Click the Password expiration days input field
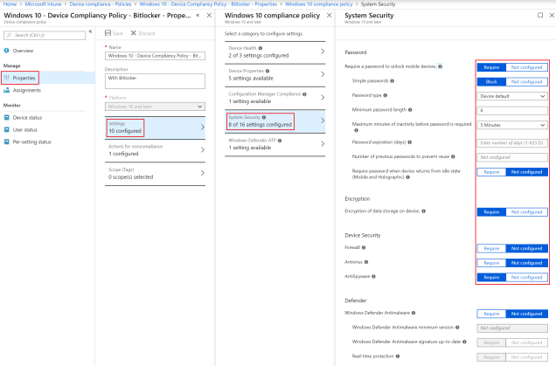 tap(512, 142)
